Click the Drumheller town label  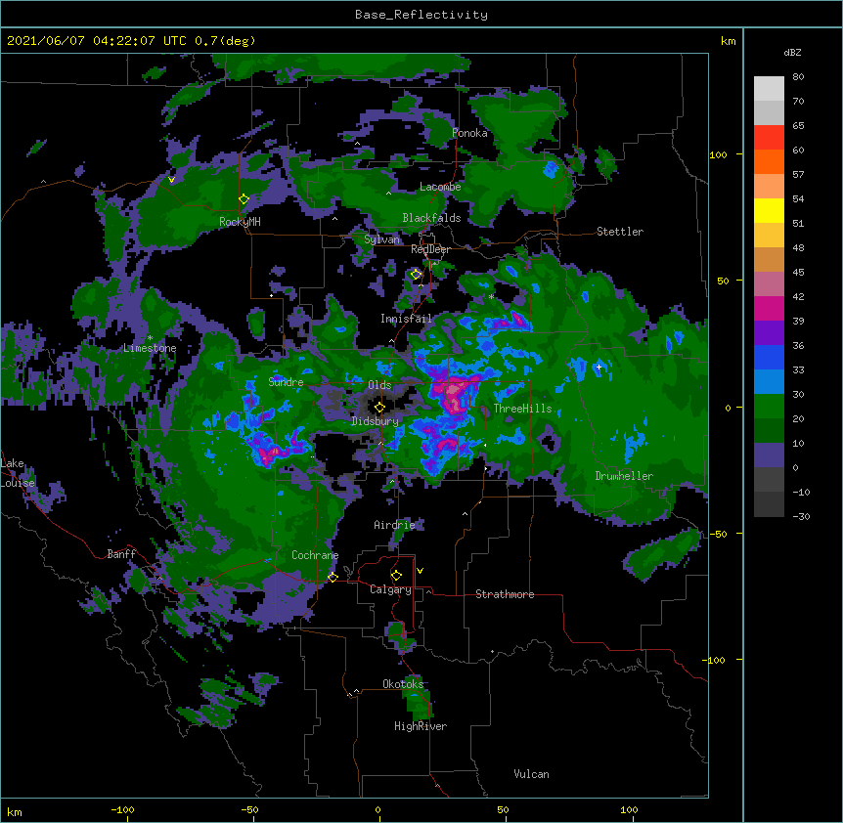(624, 476)
